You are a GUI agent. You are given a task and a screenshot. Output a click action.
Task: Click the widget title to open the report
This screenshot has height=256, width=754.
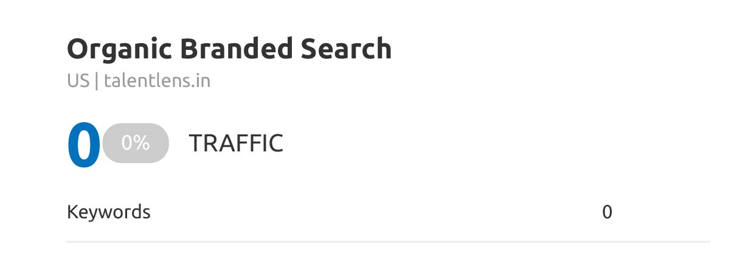tap(229, 49)
